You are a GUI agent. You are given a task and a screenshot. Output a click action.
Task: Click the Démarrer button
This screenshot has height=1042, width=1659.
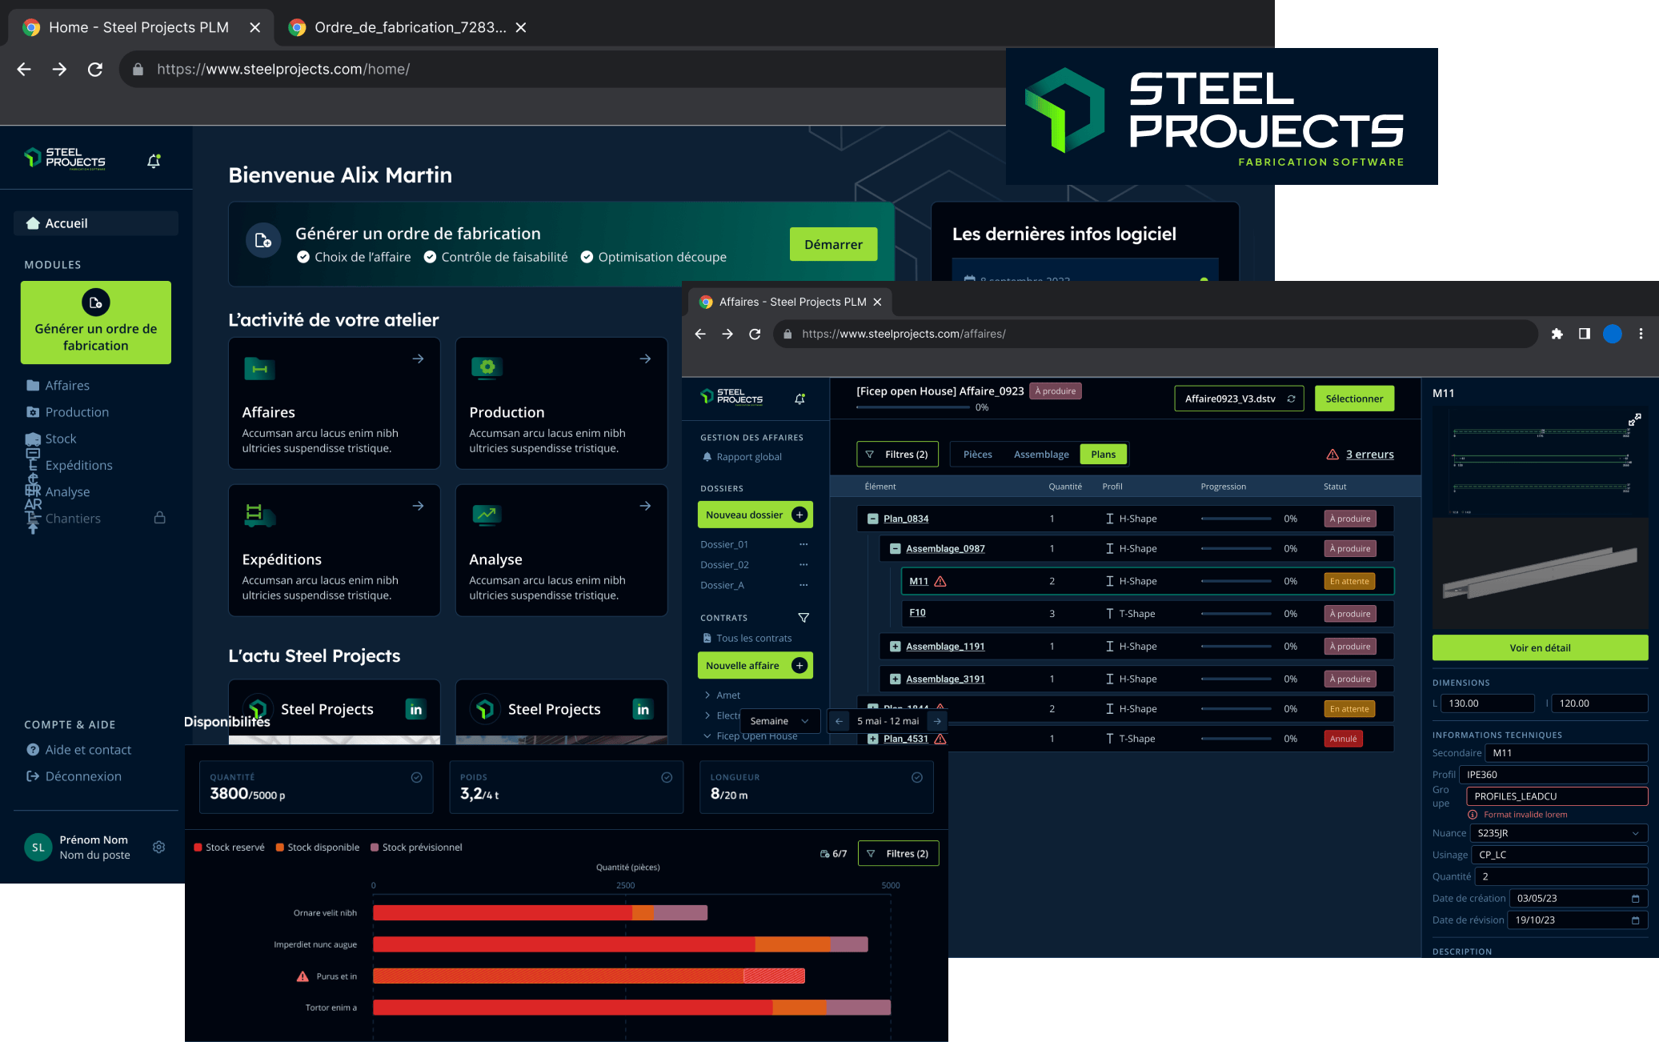[x=833, y=244]
